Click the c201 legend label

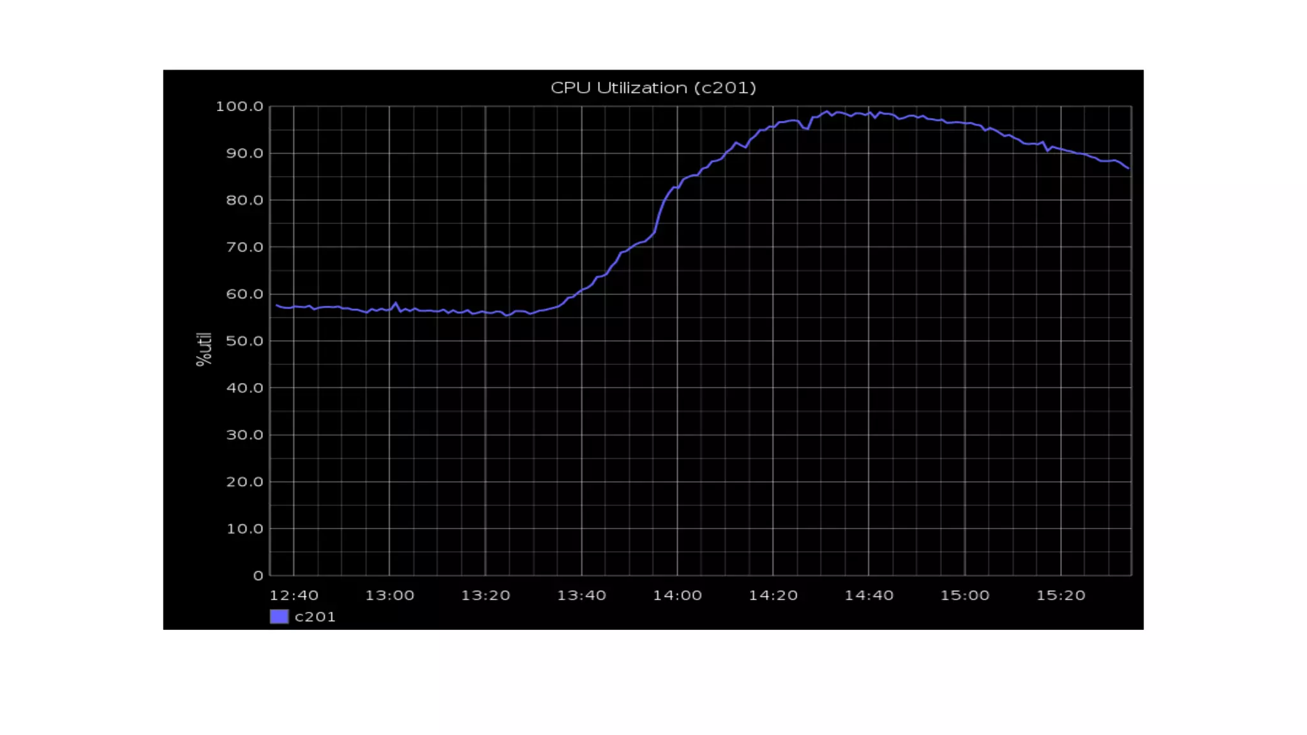tap(315, 617)
